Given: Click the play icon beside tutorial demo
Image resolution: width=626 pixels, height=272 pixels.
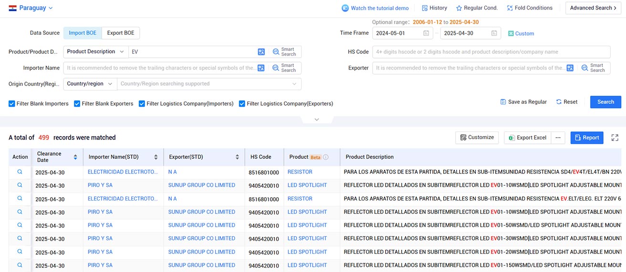Looking at the screenshot, I should tap(345, 8).
